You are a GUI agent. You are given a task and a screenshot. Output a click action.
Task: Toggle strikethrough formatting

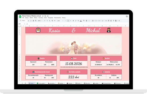point(78,21)
